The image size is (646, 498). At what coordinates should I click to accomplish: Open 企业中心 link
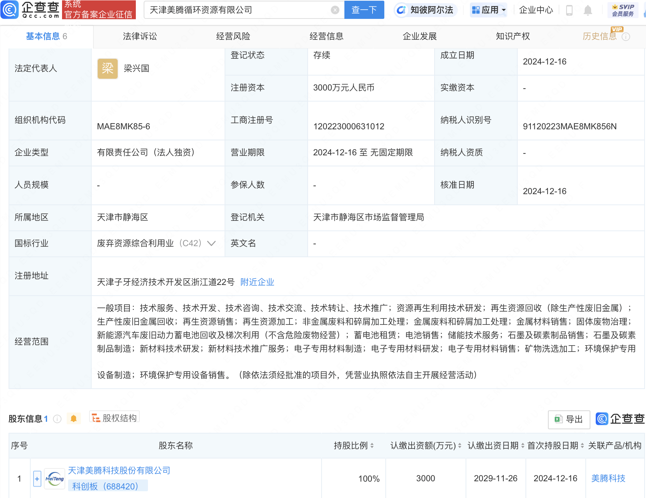536,10
